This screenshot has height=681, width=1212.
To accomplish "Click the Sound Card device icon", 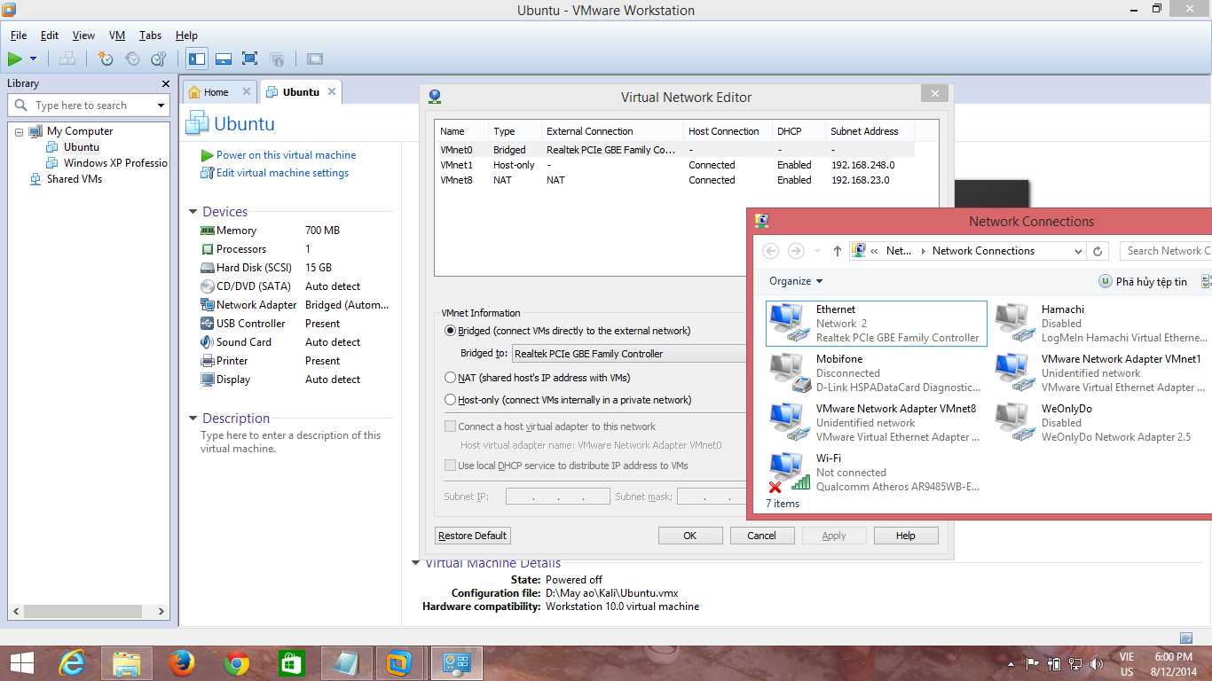I will pos(208,342).
